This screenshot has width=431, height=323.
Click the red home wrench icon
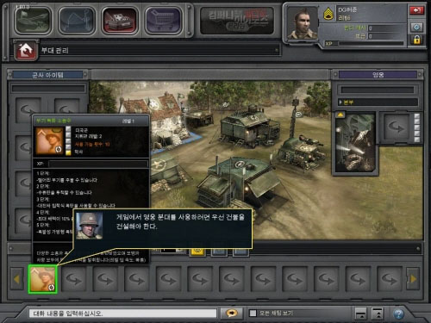[x=26, y=51]
